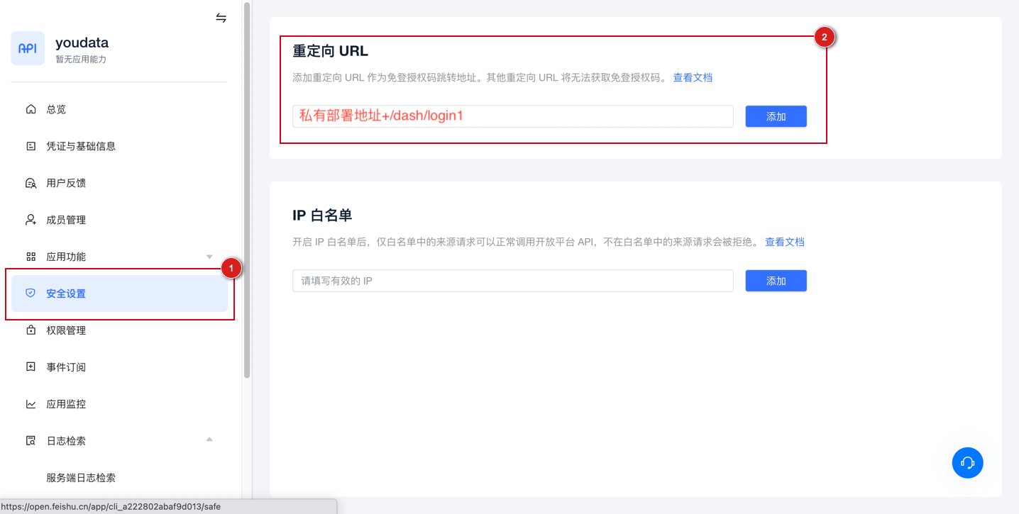Viewport: 1019px width, 514px height.
Task: Collapse the 日志检索 section
Action: pos(209,440)
